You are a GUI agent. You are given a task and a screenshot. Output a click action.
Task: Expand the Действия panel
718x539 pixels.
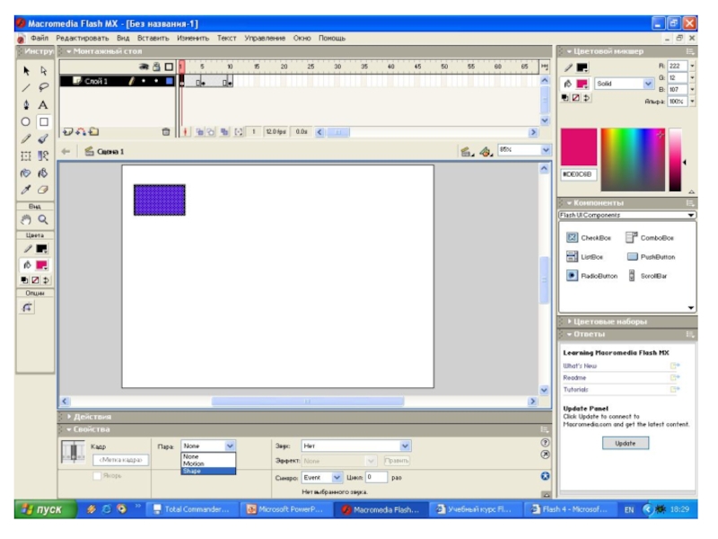click(92, 417)
